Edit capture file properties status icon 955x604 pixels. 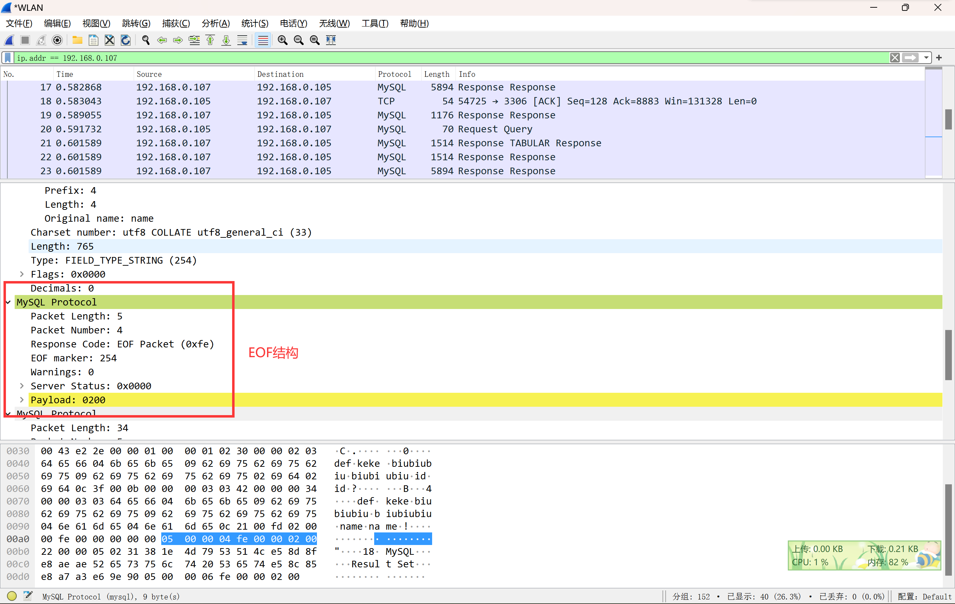pos(28,596)
